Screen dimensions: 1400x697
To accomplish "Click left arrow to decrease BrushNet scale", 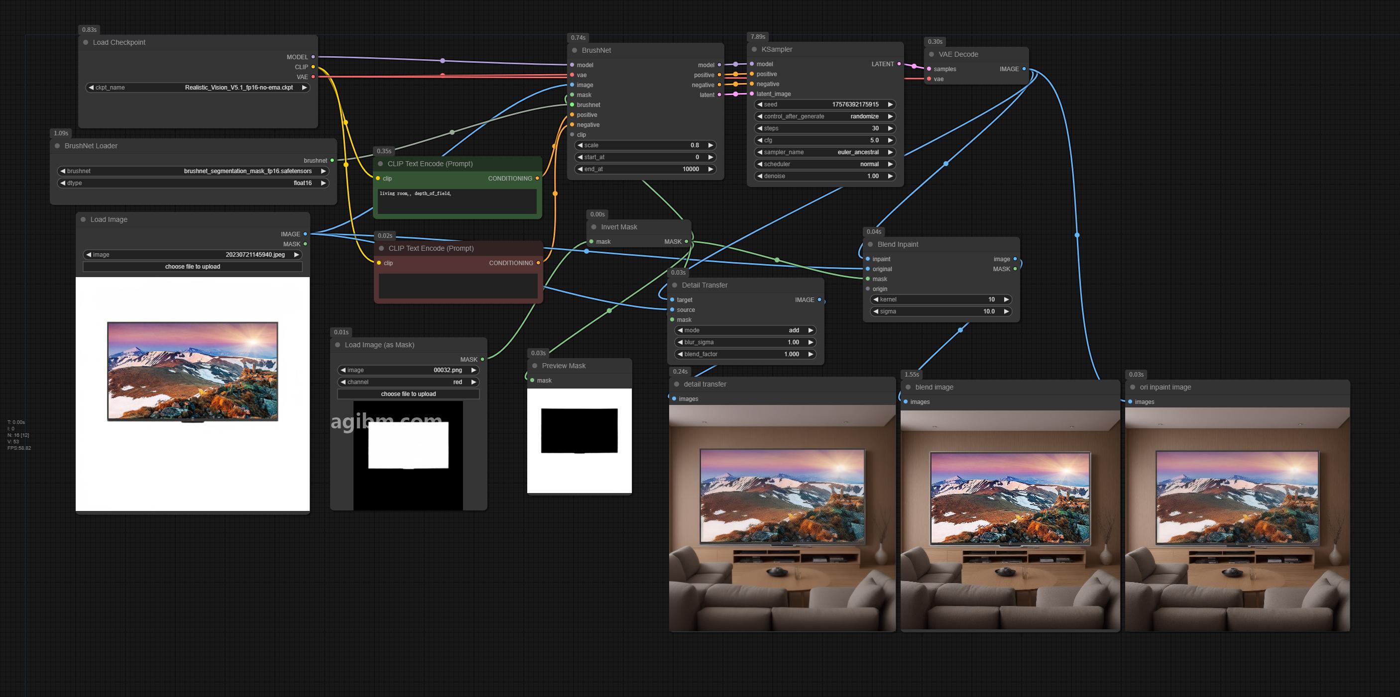I will click(580, 145).
